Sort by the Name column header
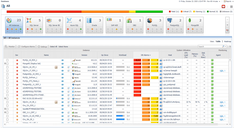The height and width of the screenshot is (128, 234). coord(46,55)
